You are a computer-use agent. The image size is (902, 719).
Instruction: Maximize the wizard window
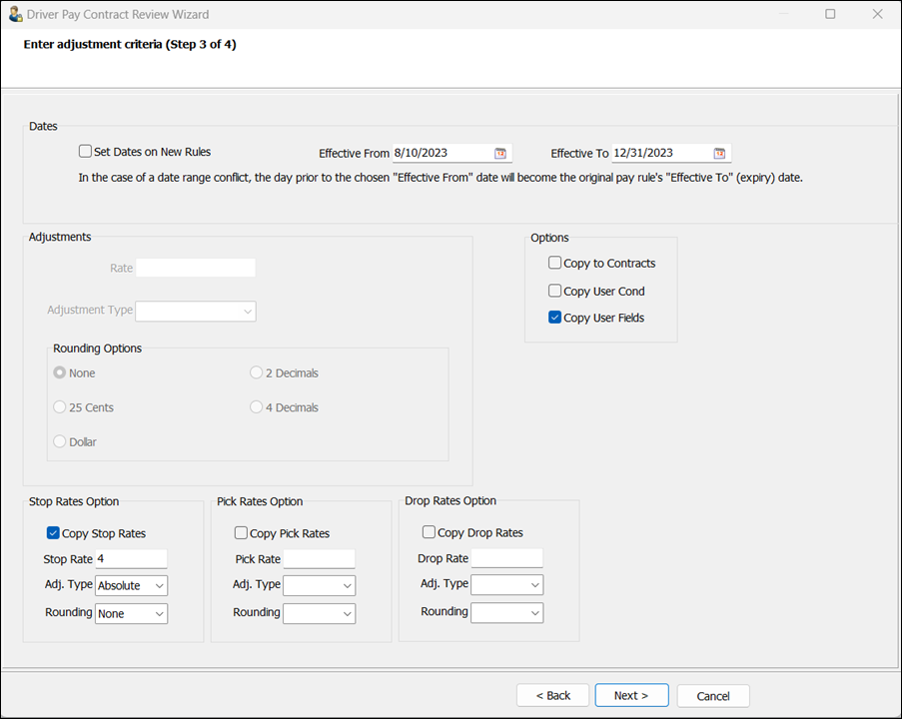click(830, 15)
